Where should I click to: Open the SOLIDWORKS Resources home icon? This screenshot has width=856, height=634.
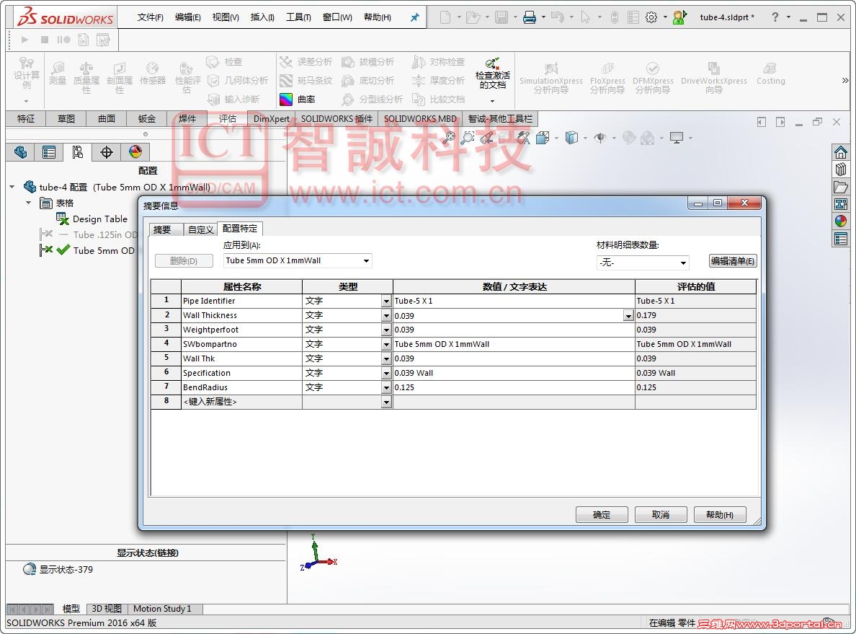841,152
